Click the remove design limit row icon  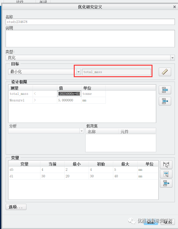165,101
